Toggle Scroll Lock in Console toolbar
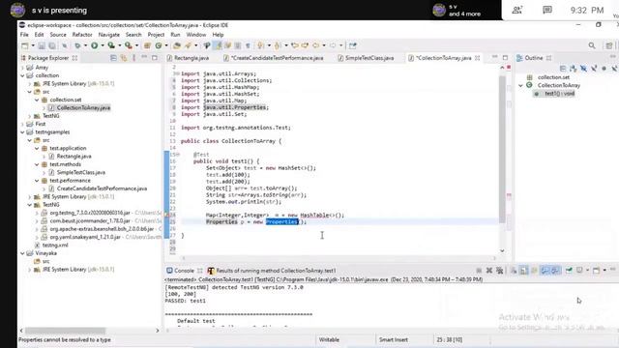The width and height of the screenshot is (619, 348). click(x=524, y=271)
